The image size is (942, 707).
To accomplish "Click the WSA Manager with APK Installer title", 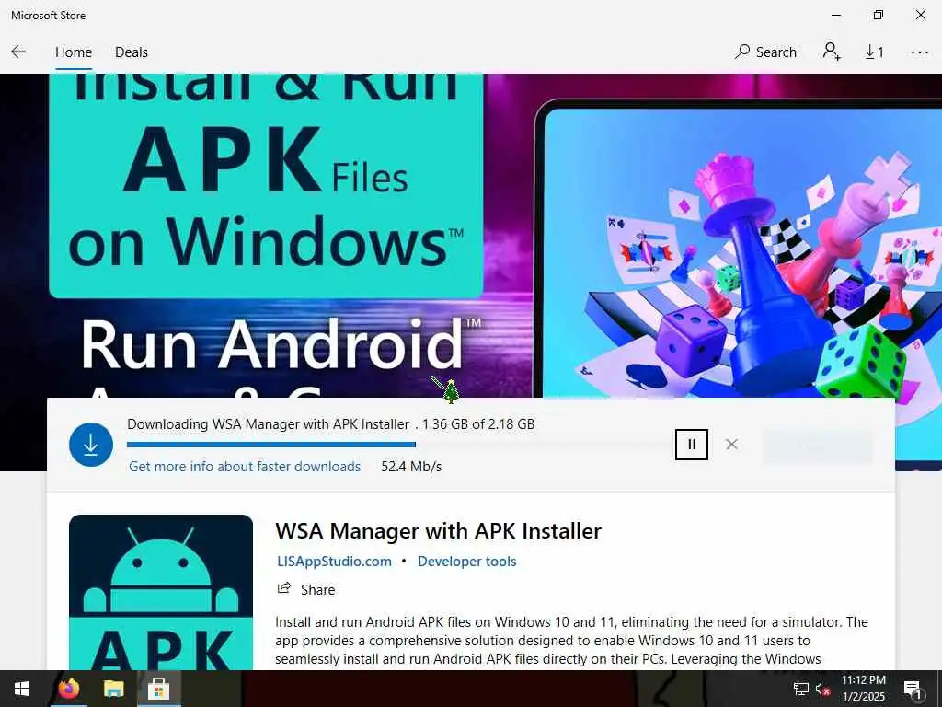I will pos(438,531).
